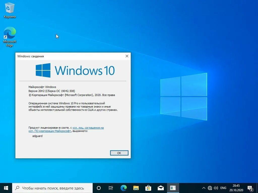The image size is (258, 193).
Task: Show hidden system tray icons
Action: coord(204,188)
